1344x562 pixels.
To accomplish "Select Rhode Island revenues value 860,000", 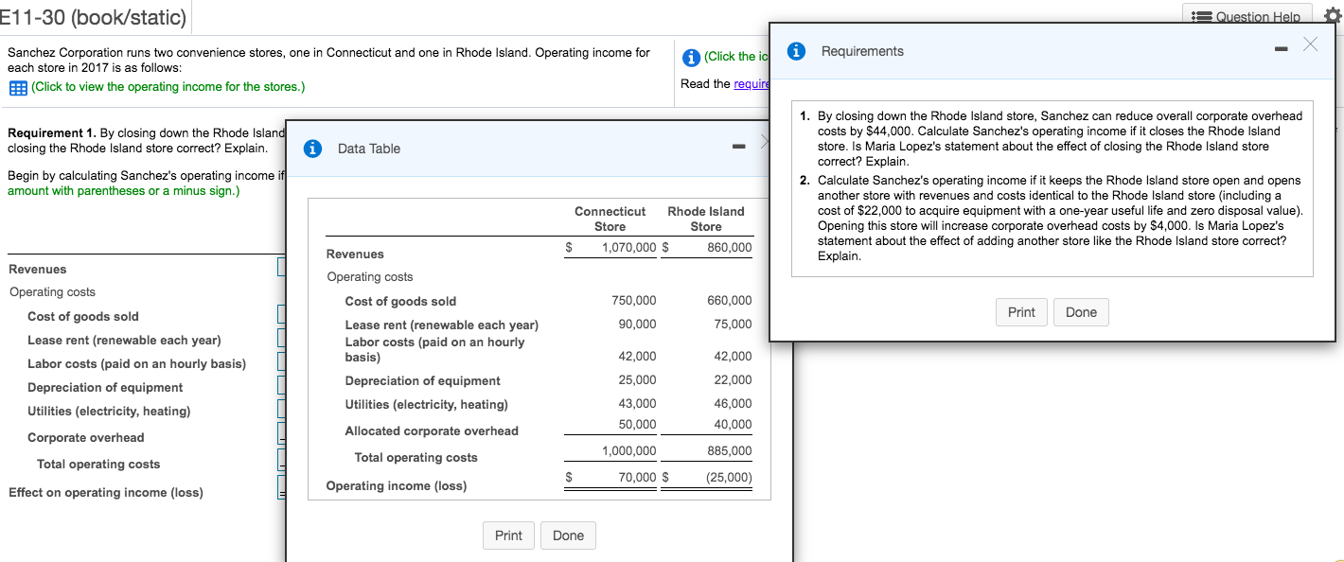I will pyautogui.click(x=729, y=248).
